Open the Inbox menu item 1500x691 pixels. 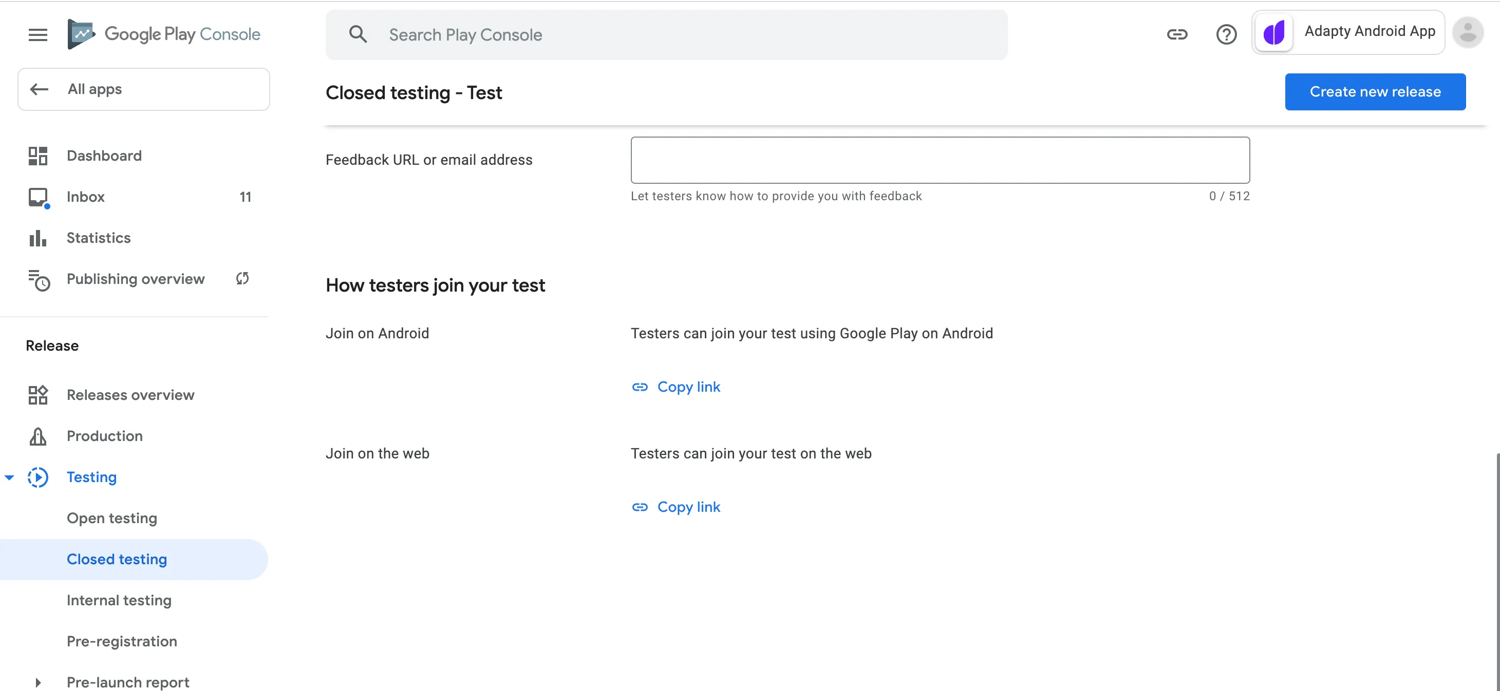(x=86, y=197)
